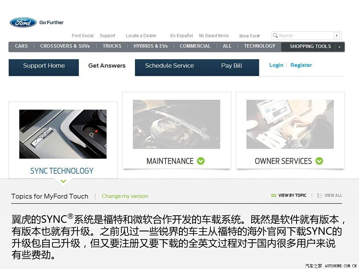Click into the Search field

pyautogui.click(x=306, y=36)
